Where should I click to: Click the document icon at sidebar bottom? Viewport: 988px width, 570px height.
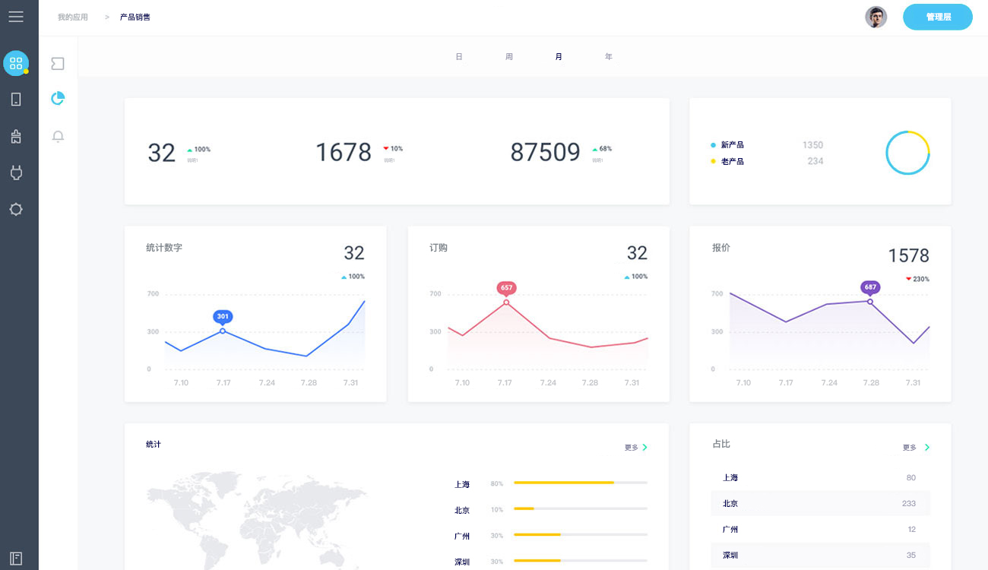tap(16, 559)
